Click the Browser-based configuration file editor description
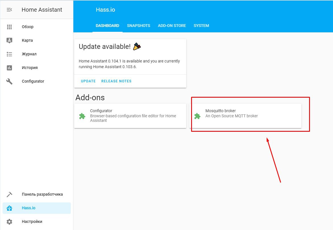 (x=133, y=118)
